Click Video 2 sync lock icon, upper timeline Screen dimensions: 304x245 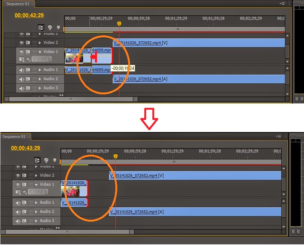coord(27,43)
